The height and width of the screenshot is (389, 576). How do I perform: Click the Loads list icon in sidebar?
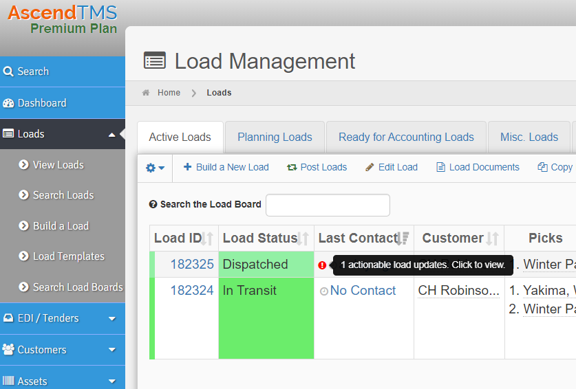[x=8, y=133]
